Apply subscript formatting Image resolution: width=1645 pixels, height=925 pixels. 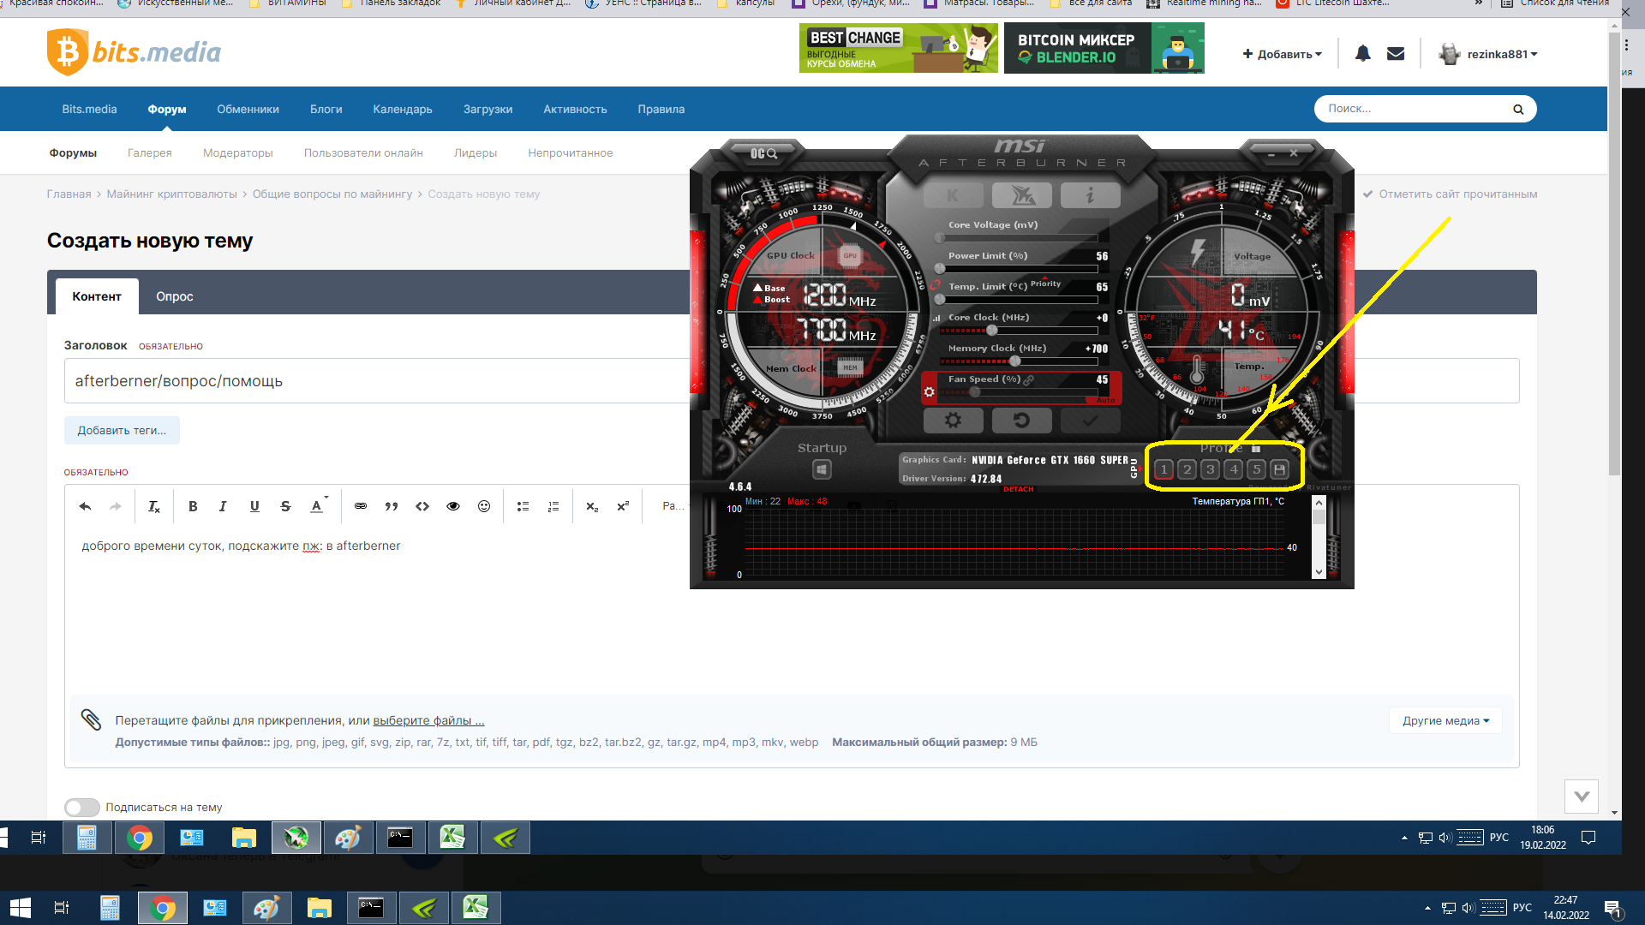592,507
